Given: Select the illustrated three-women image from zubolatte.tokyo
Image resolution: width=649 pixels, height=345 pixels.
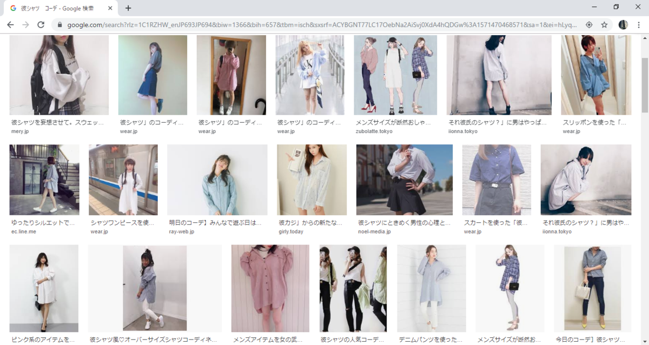Looking at the screenshot, I should 395,75.
